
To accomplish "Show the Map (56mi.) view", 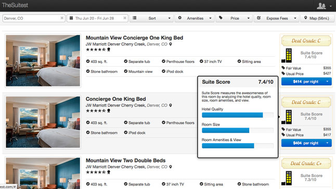I will point(317,18).
